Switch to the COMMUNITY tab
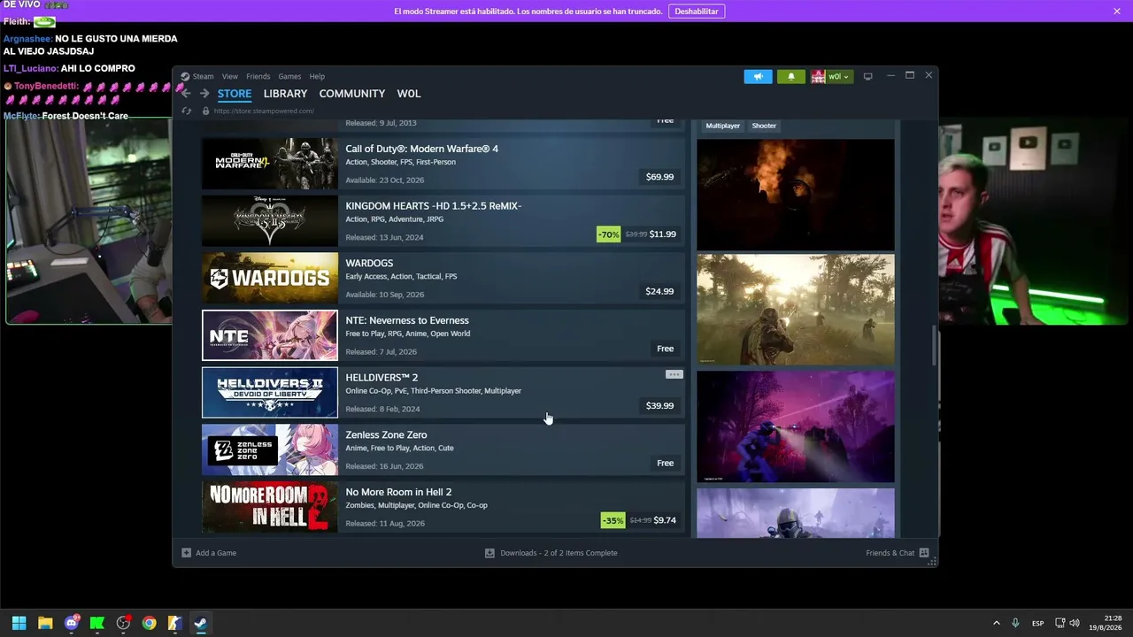The height and width of the screenshot is (637, 1133). click(352, 94)
